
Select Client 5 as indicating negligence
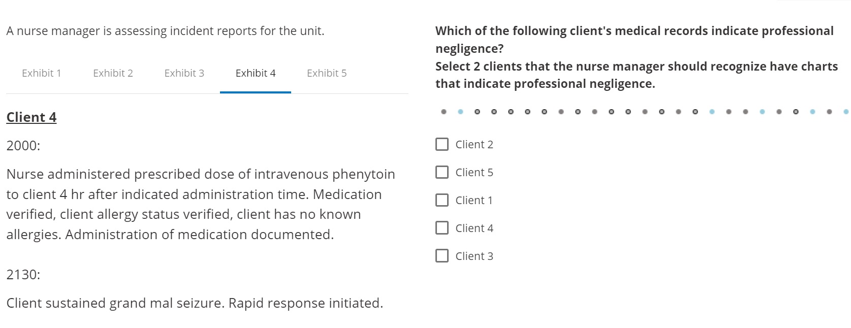pos(442,172)
